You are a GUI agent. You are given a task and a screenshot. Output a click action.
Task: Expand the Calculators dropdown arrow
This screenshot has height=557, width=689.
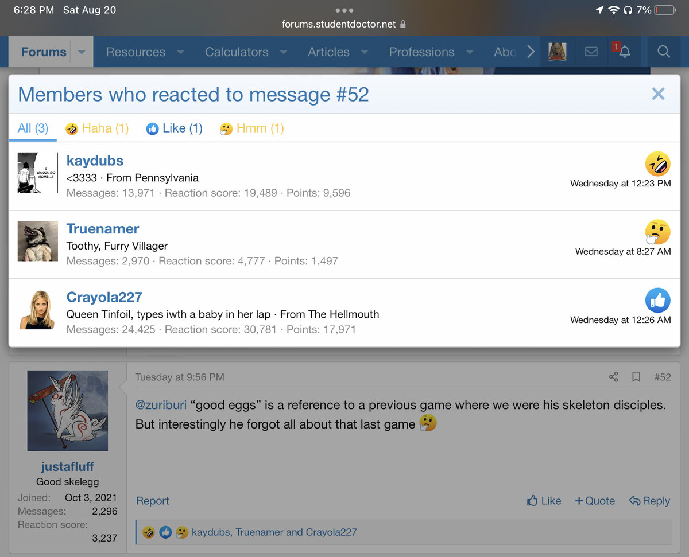pos(283,52)
